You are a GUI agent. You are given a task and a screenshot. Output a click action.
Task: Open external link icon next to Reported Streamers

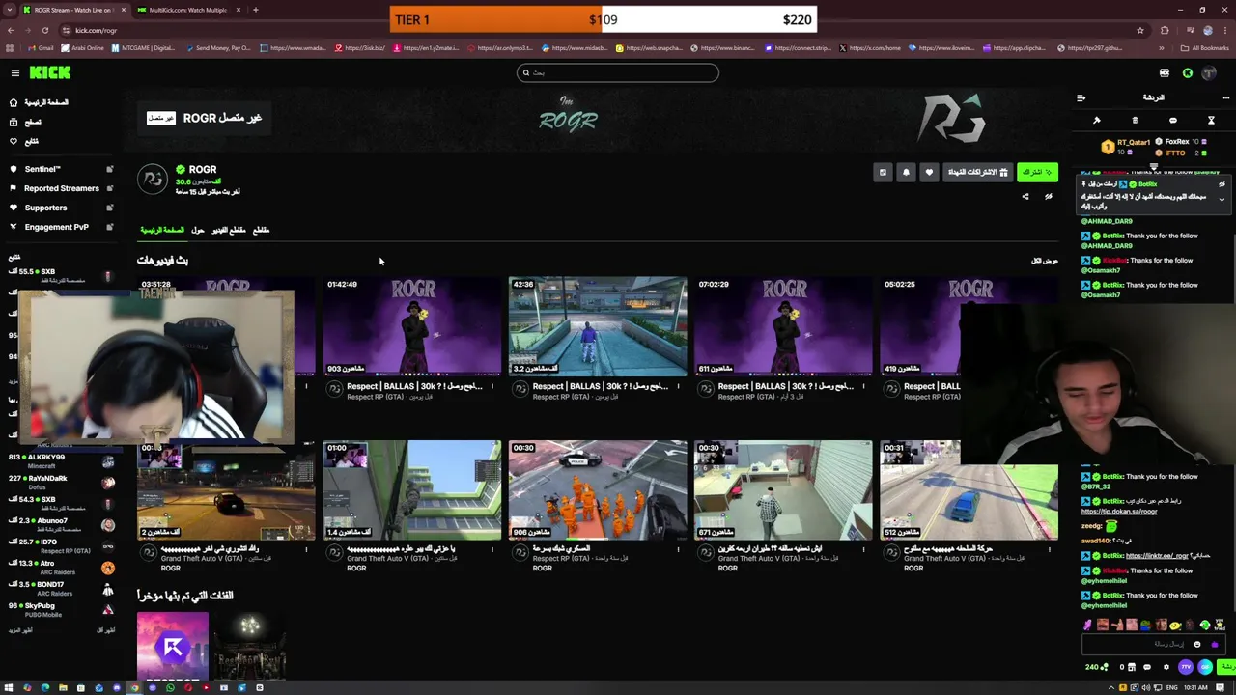tap(109, 188)
